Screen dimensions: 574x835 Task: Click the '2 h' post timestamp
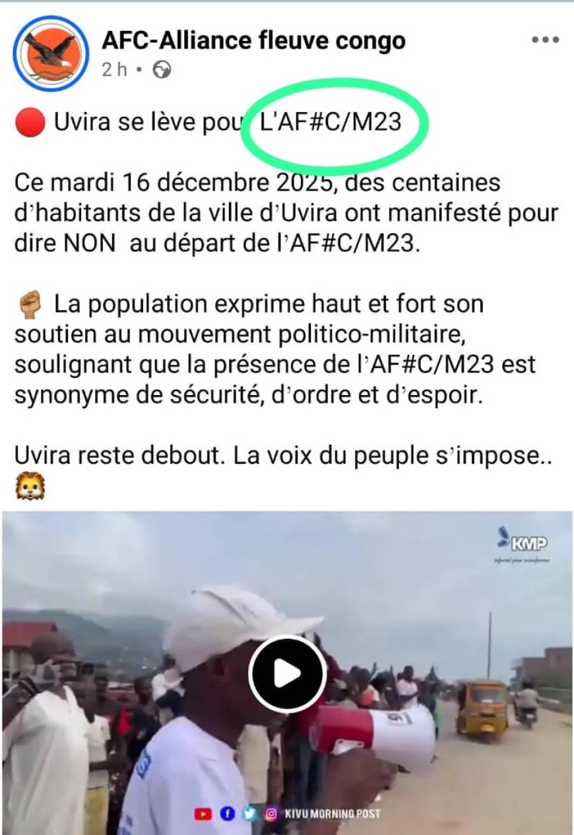pyautogui.click(x=114, y=70)
